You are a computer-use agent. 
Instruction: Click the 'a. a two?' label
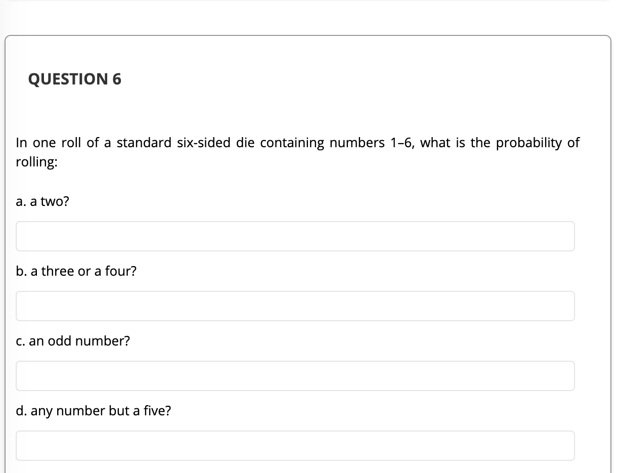[x=41, y=201]
